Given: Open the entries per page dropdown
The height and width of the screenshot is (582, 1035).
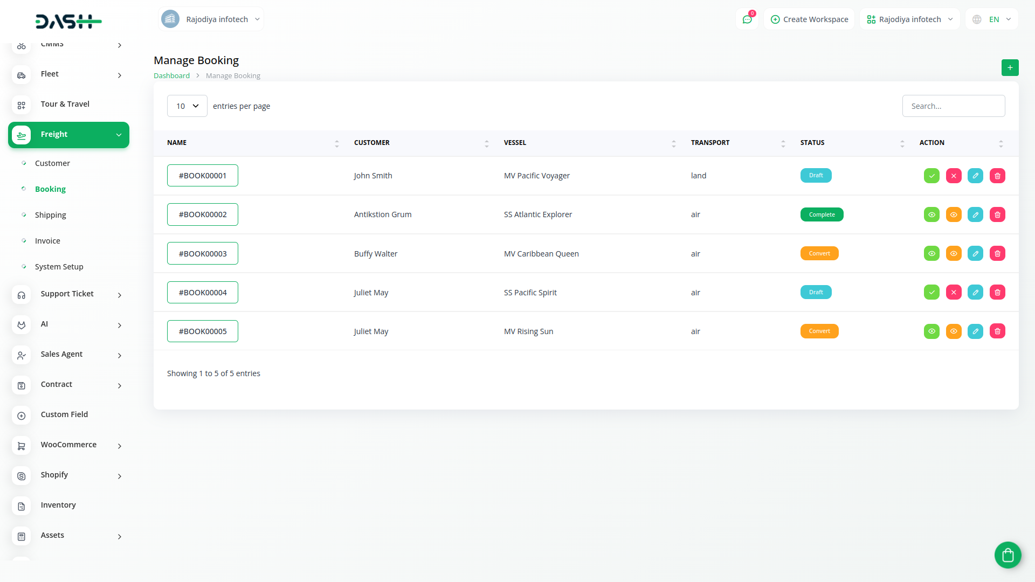Looking at the screenshot, I should tap(187, 106).
